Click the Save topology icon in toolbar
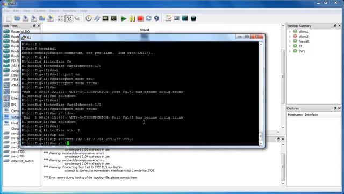The image size is (344, 194). pos(25,18)
